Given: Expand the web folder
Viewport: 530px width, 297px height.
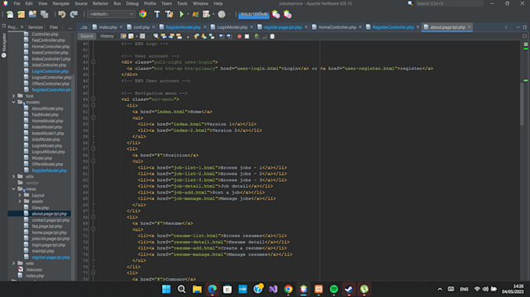Looking at the screenshot, I should (x=13, y=264).
